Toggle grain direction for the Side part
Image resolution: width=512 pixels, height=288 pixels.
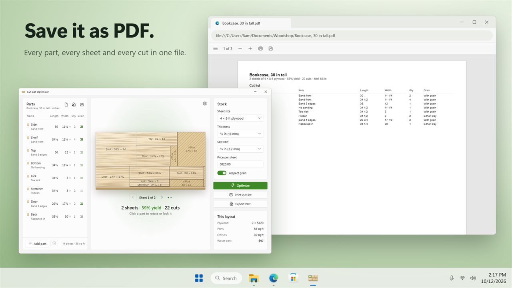point(82,127)
